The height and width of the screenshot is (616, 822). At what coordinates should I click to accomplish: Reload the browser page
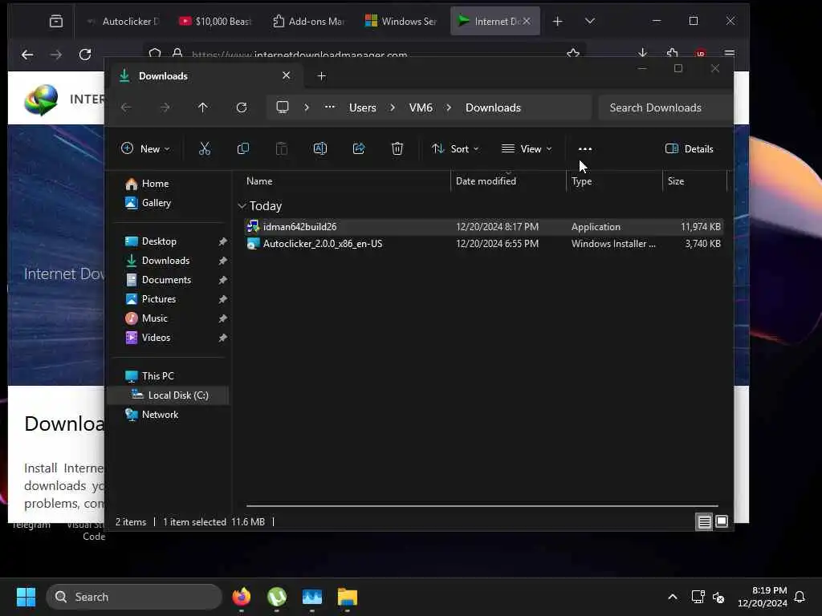[85, 54]
